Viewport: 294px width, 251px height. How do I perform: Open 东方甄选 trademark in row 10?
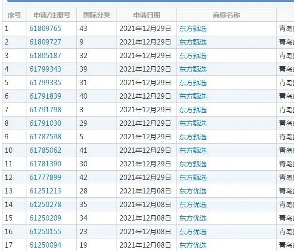point(193,150)
